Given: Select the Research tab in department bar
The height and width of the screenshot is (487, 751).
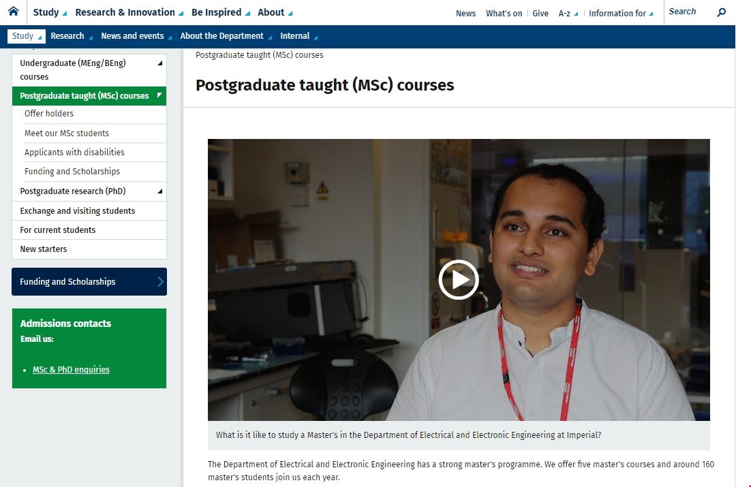Looking at the screenshot, I should point(71,36).
